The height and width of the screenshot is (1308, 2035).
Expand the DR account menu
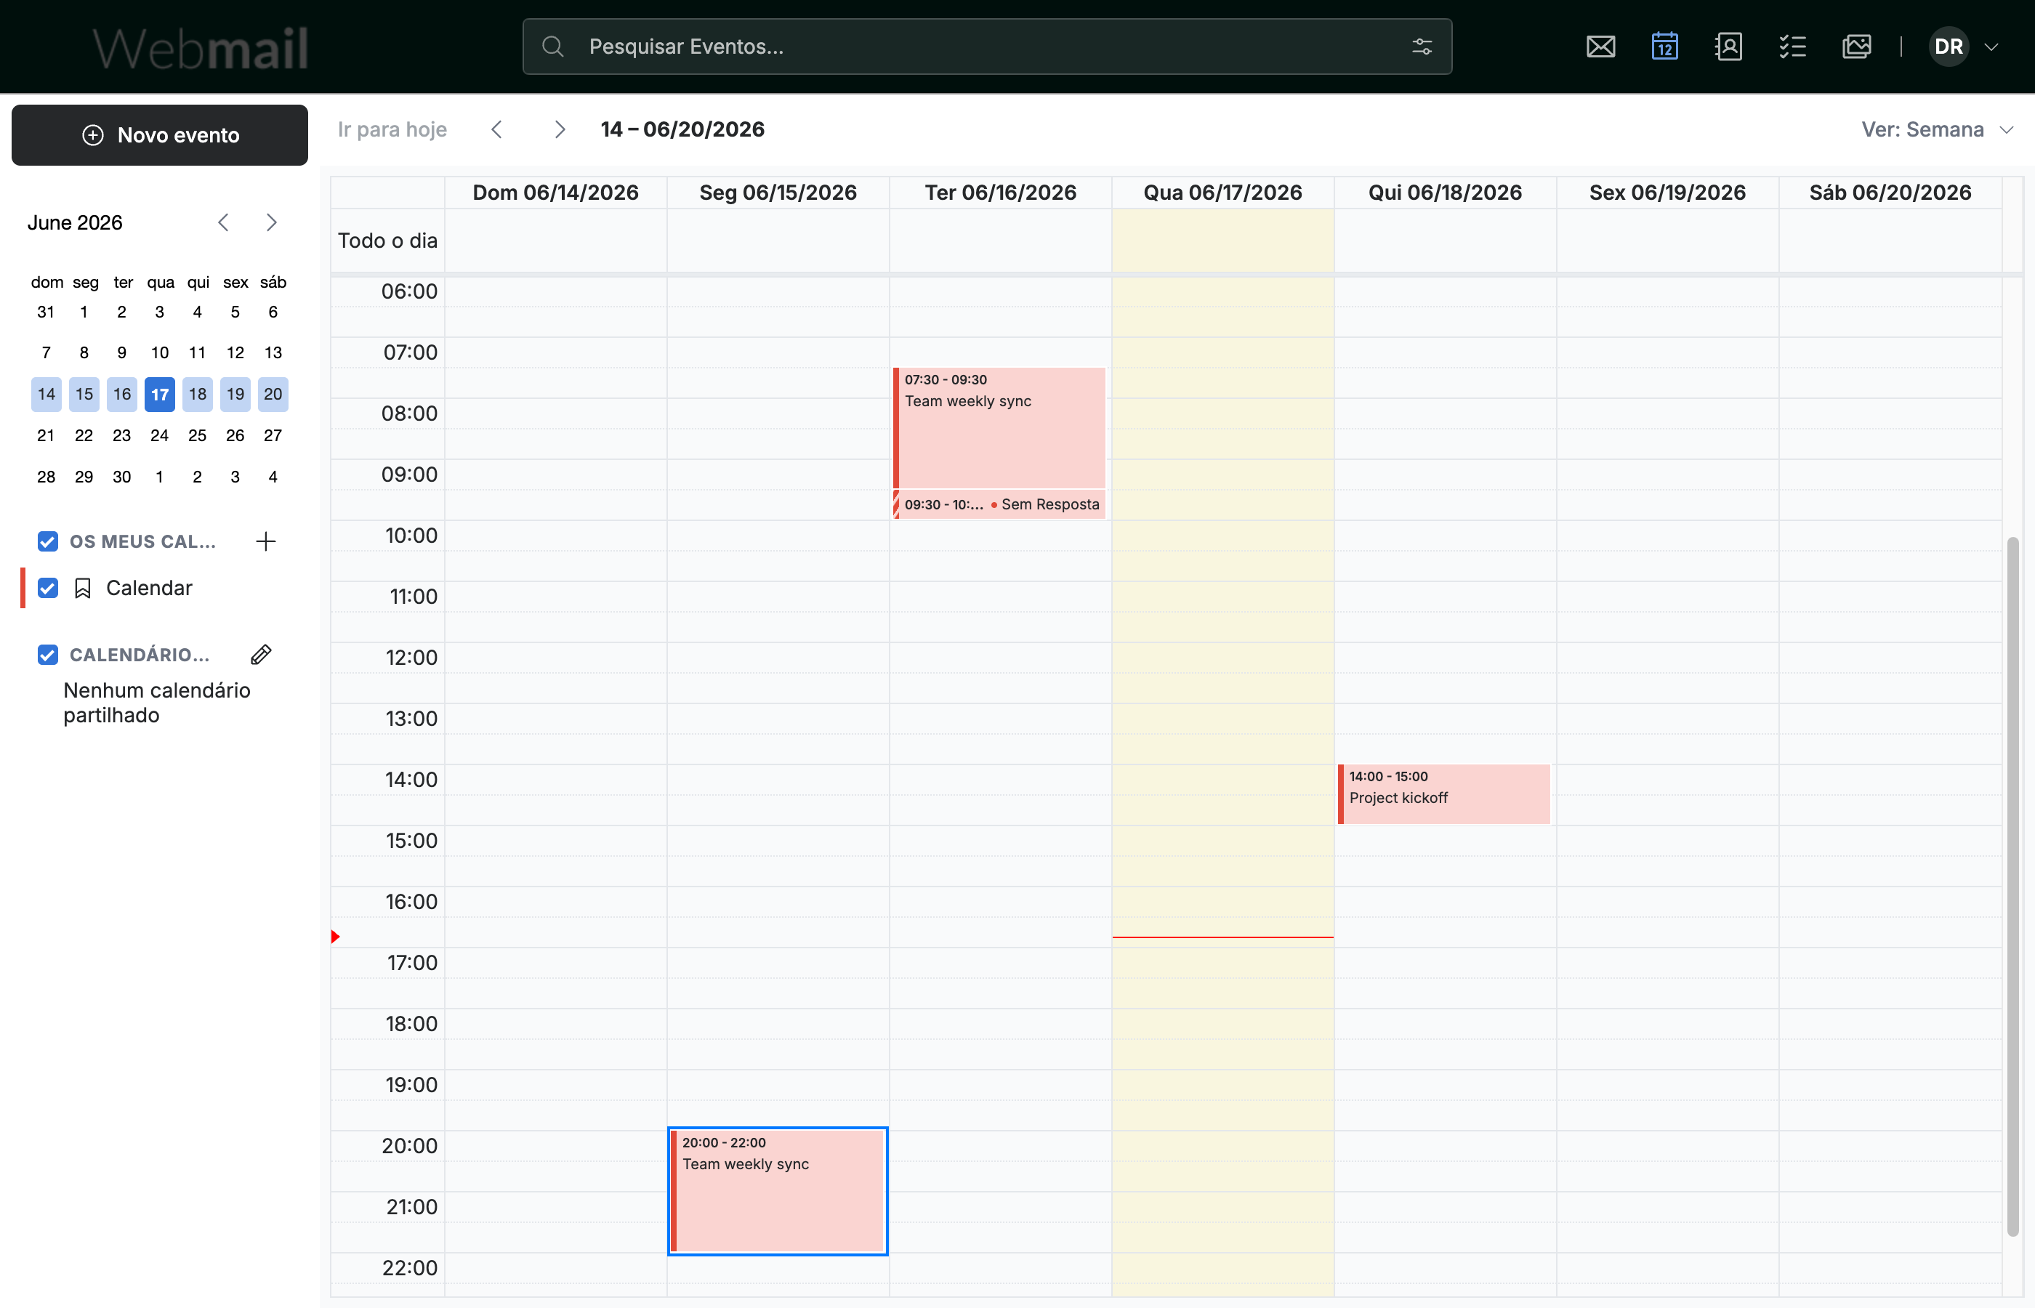click(x=1991, y=47)
